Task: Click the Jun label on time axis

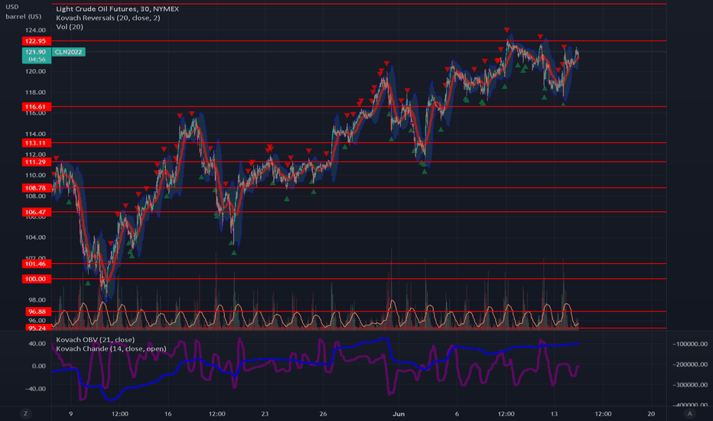Action: 399,413
